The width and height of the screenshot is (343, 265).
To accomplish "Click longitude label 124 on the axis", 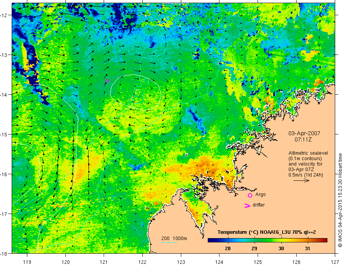I will click(x=219, y=262).
